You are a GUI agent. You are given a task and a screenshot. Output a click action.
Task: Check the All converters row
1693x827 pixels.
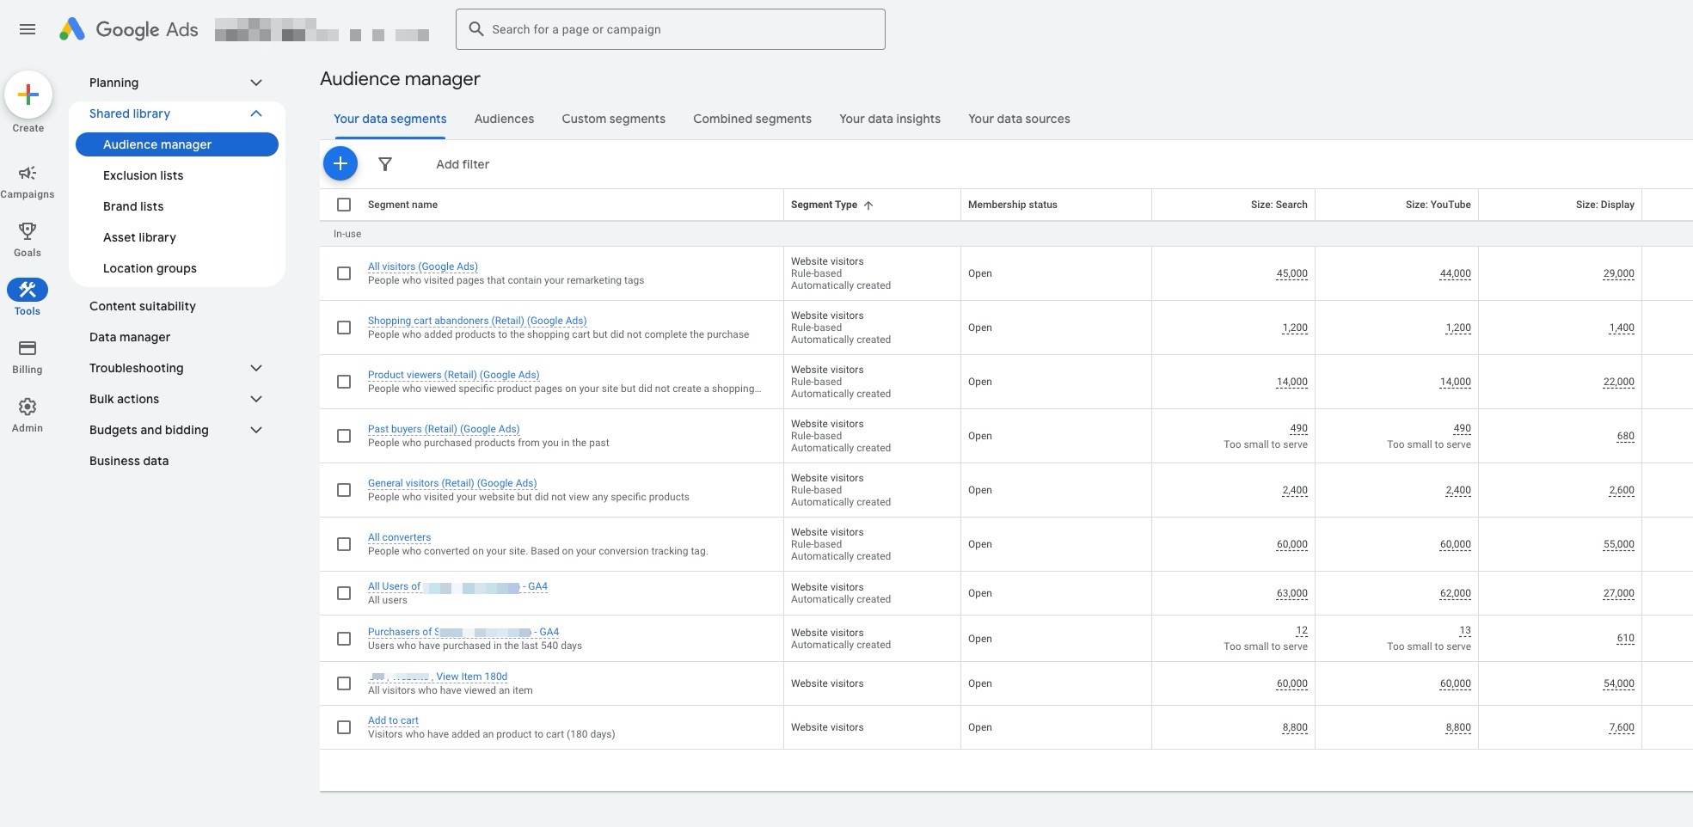(344, 544)
